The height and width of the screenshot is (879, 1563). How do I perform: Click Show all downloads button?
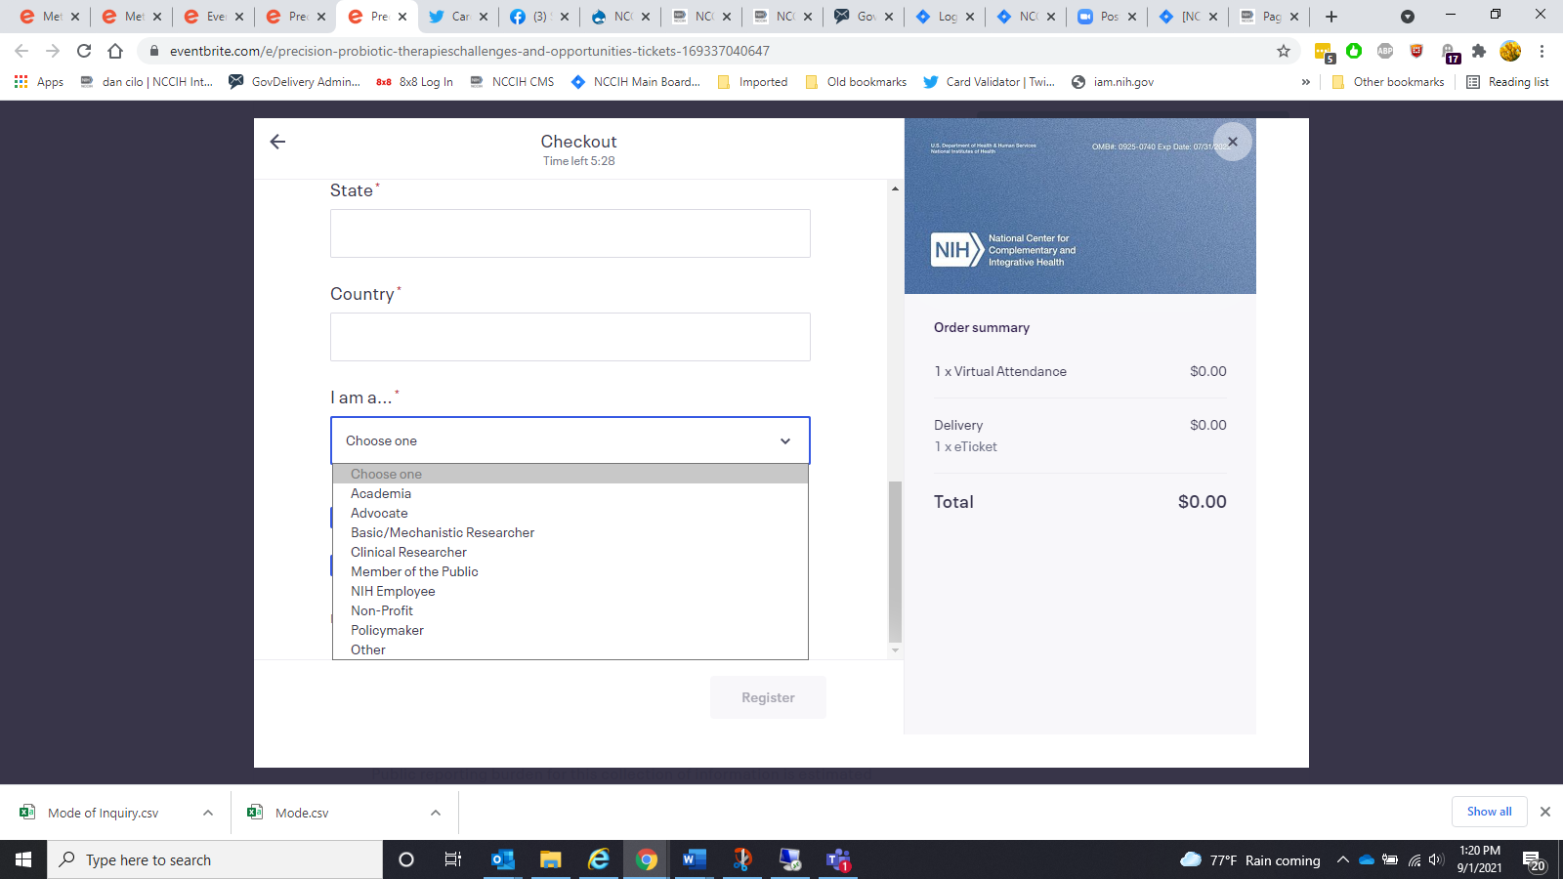coord(1489,812)
